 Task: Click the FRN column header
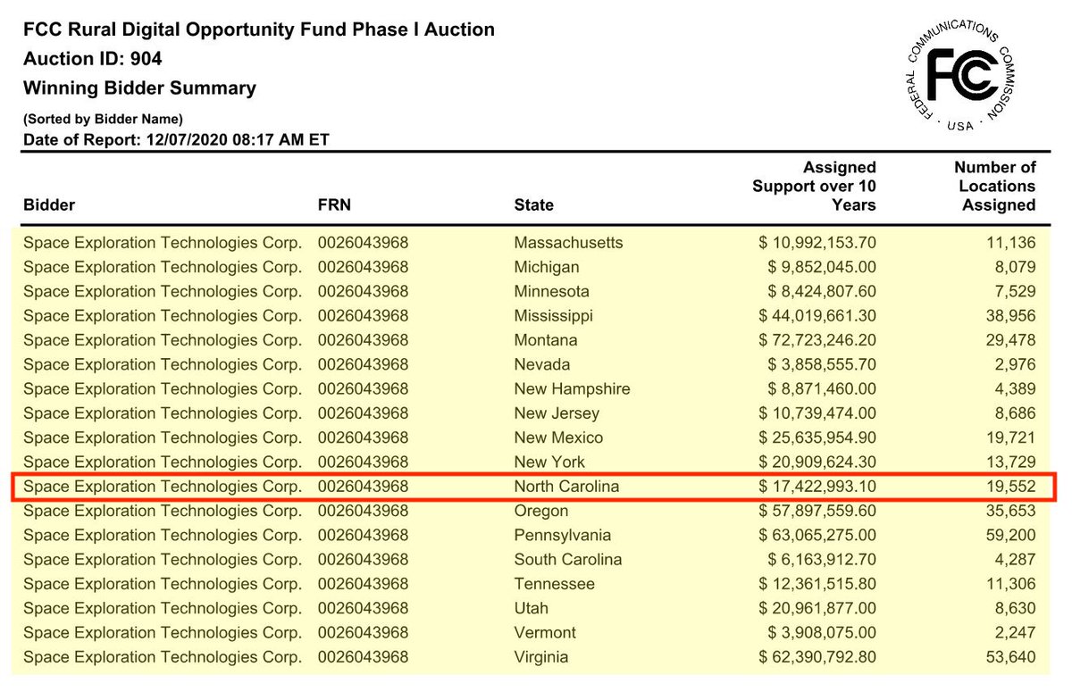coord(334,204)
